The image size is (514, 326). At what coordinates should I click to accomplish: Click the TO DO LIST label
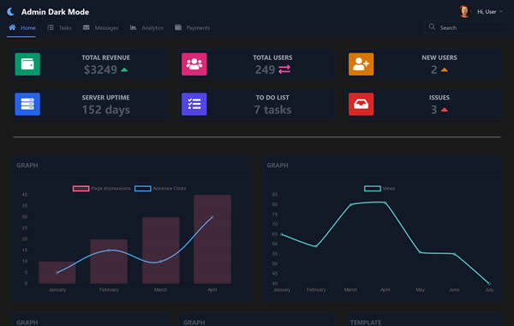pos(272,98)
